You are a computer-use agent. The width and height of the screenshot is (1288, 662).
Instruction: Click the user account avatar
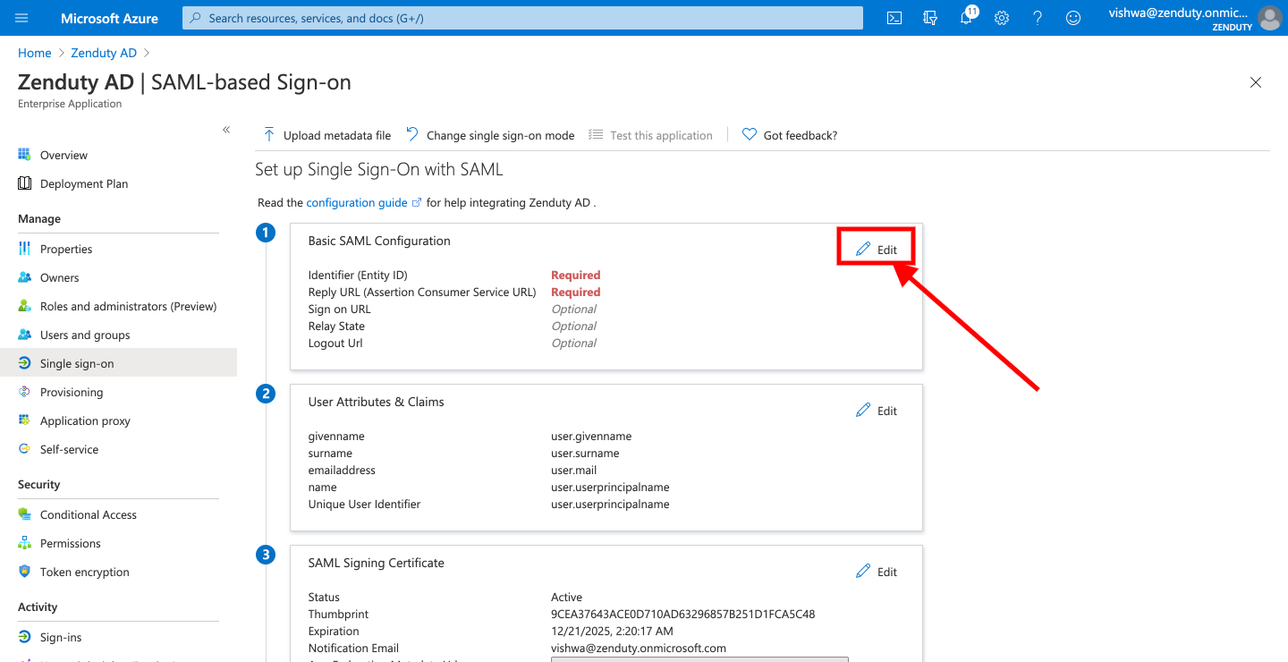(x=1269, y=18)
